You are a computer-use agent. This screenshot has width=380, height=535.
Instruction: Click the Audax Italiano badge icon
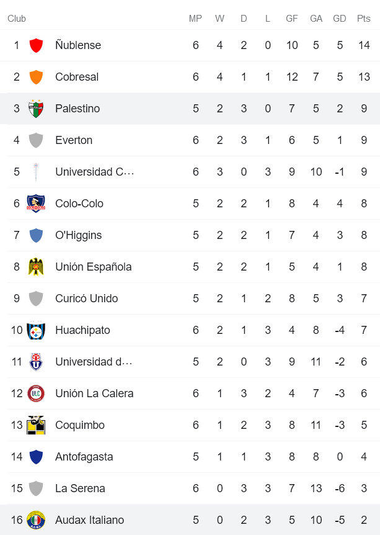click(x=36, y=520)
